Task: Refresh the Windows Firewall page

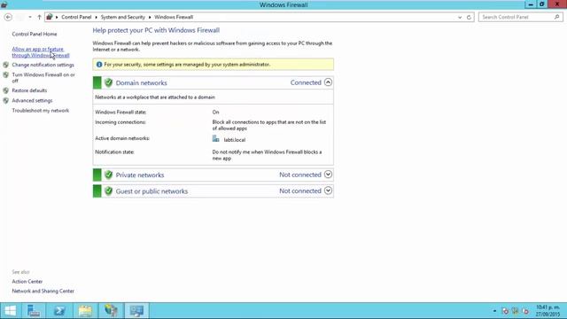Action: tap(469, 17)
